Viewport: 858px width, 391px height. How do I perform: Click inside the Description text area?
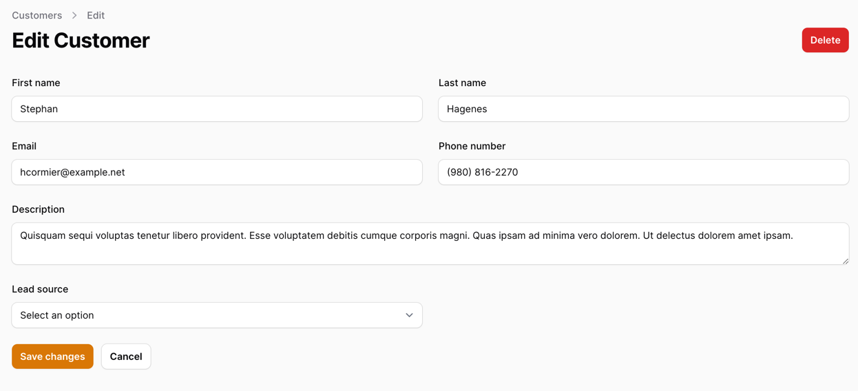[430, 244]
